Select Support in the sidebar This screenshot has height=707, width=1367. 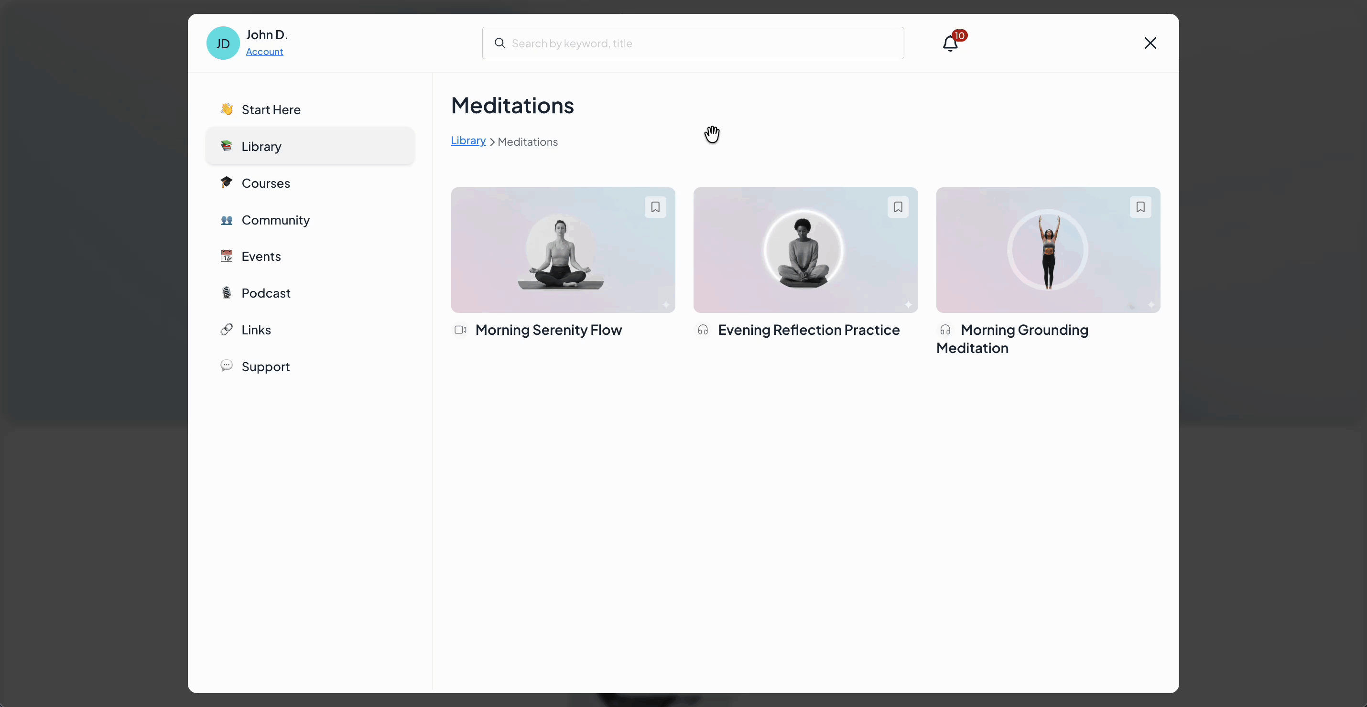point(265,366)
